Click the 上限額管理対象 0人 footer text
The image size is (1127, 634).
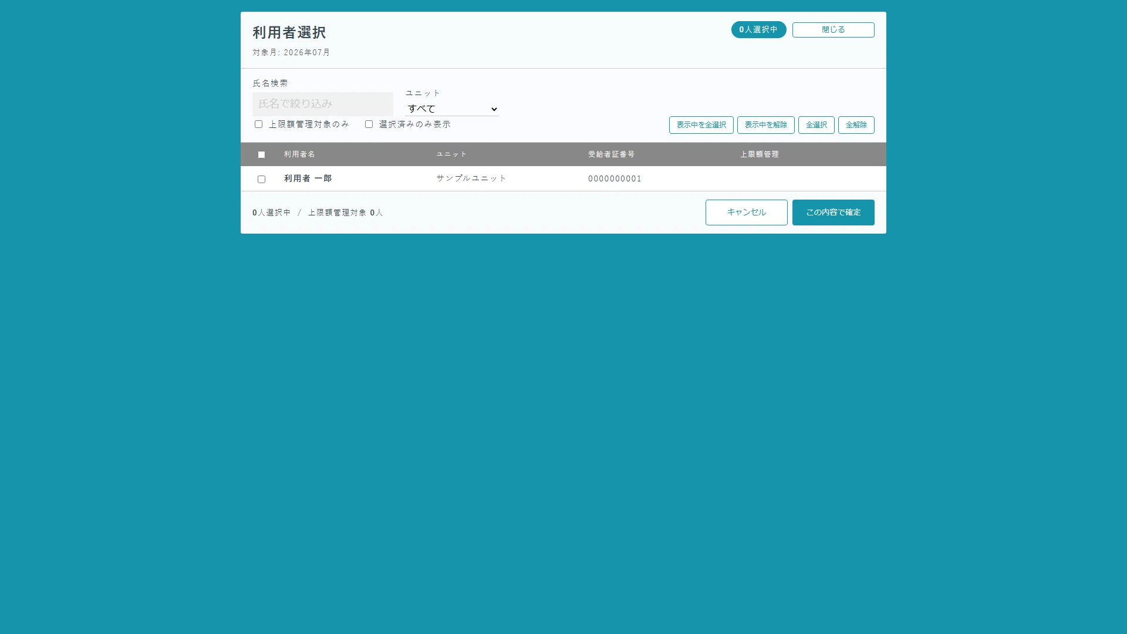(x=345, y=213)
